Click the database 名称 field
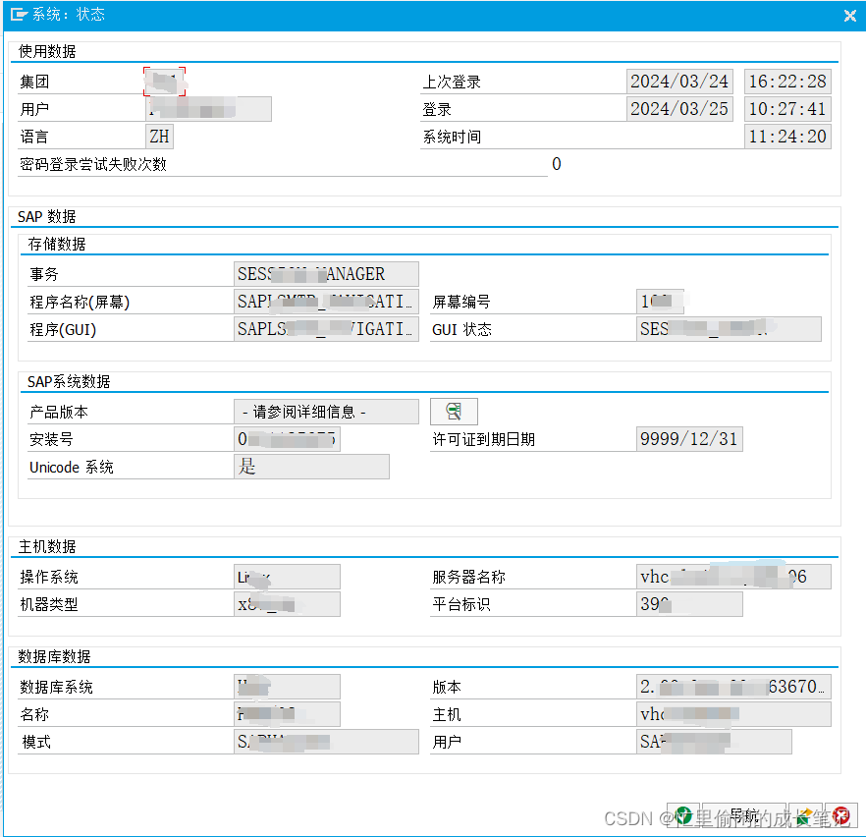 pos(287,714)
